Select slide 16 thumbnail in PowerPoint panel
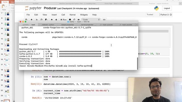Image resolution: width=182 pixels, height=102 pixels. pos(7,60)
